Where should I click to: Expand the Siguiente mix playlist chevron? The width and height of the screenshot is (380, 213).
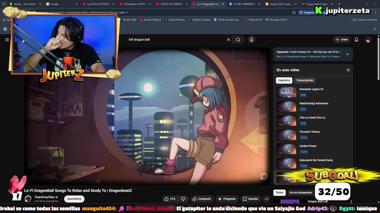click(x=347, y=54)
